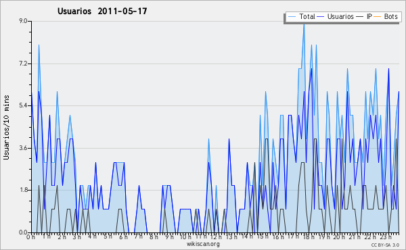Click the y-axis value 5.4
Viewport: 406px width, 250px height.
click(23, 105)
